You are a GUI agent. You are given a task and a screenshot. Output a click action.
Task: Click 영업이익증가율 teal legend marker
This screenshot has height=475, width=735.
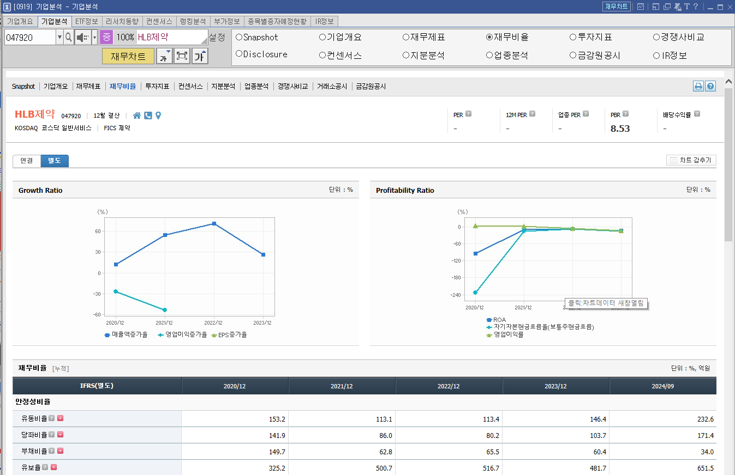pyautogui.click(x=160, y=335)
